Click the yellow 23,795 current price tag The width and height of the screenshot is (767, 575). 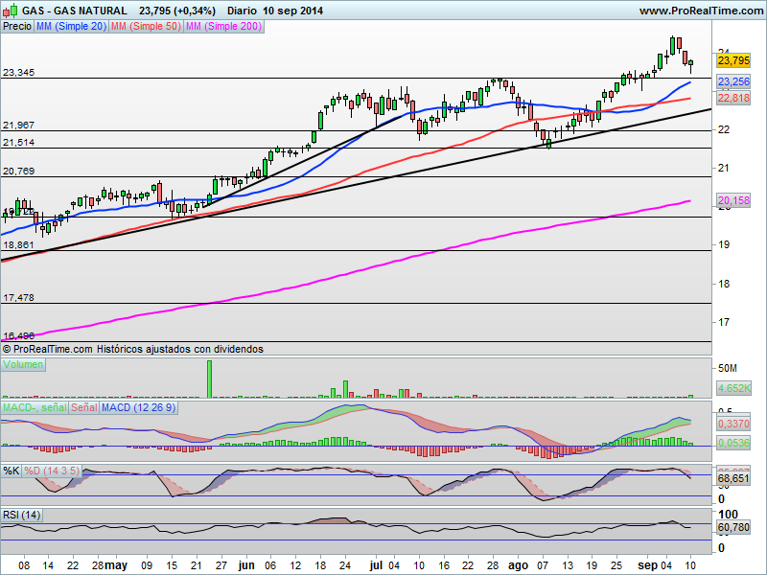733,60
